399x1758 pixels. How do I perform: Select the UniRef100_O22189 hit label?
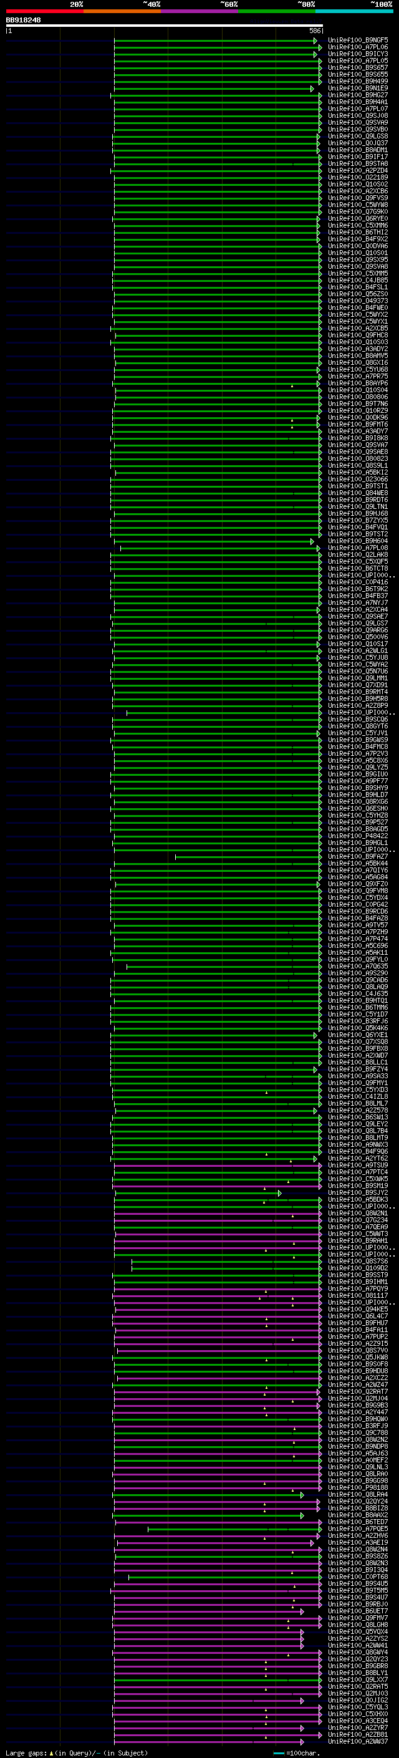358,178
